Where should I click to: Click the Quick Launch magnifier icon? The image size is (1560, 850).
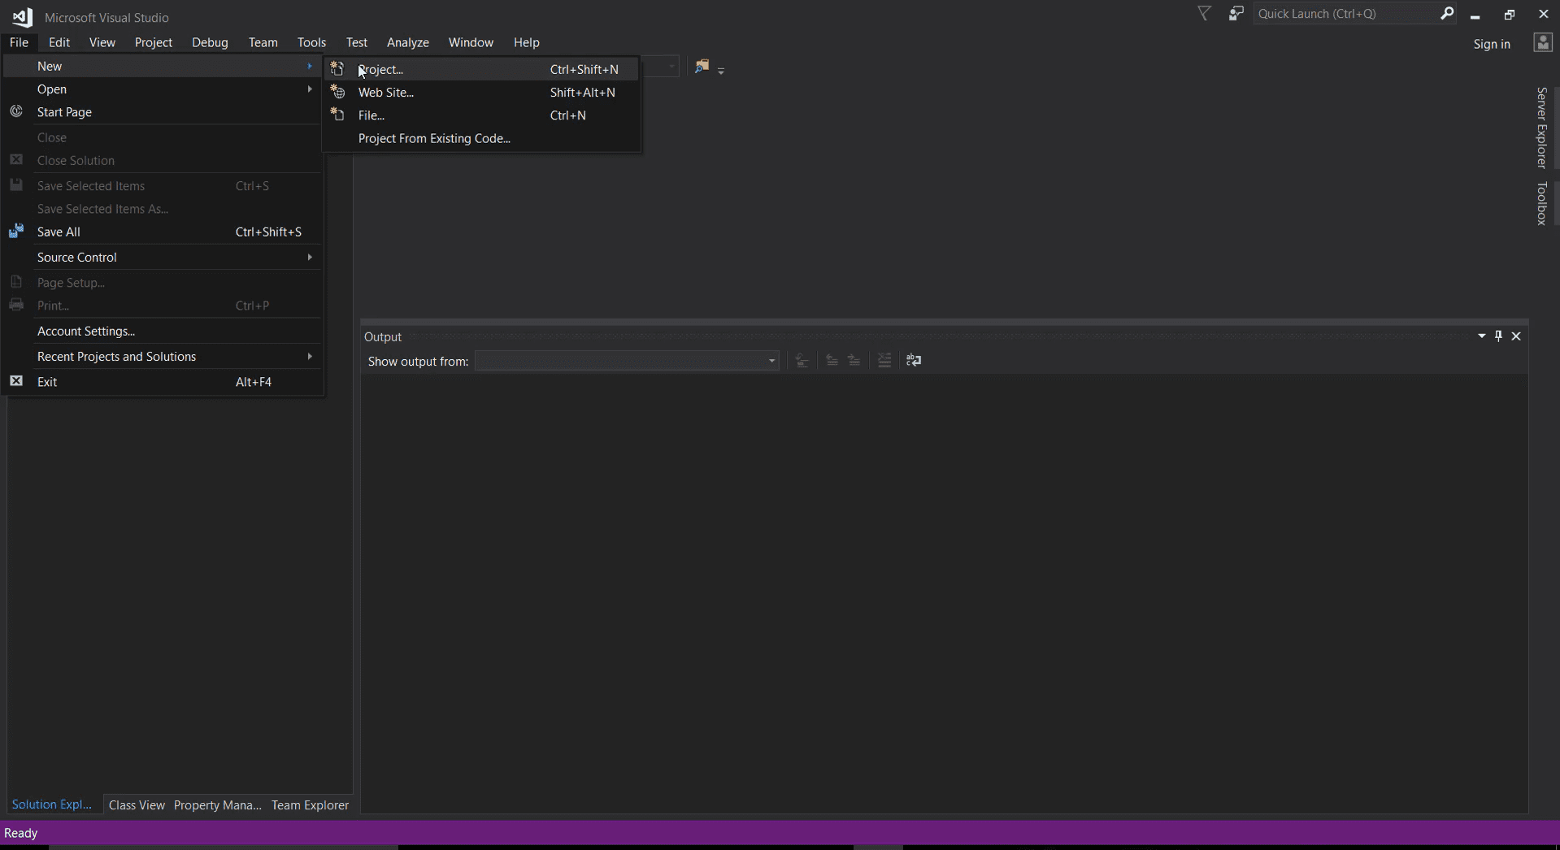(x=1447, y=13)
